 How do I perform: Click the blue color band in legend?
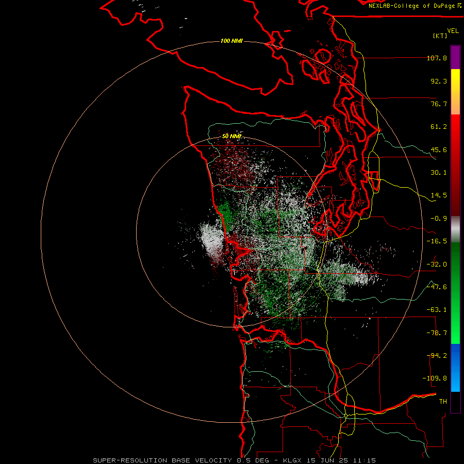455,368
